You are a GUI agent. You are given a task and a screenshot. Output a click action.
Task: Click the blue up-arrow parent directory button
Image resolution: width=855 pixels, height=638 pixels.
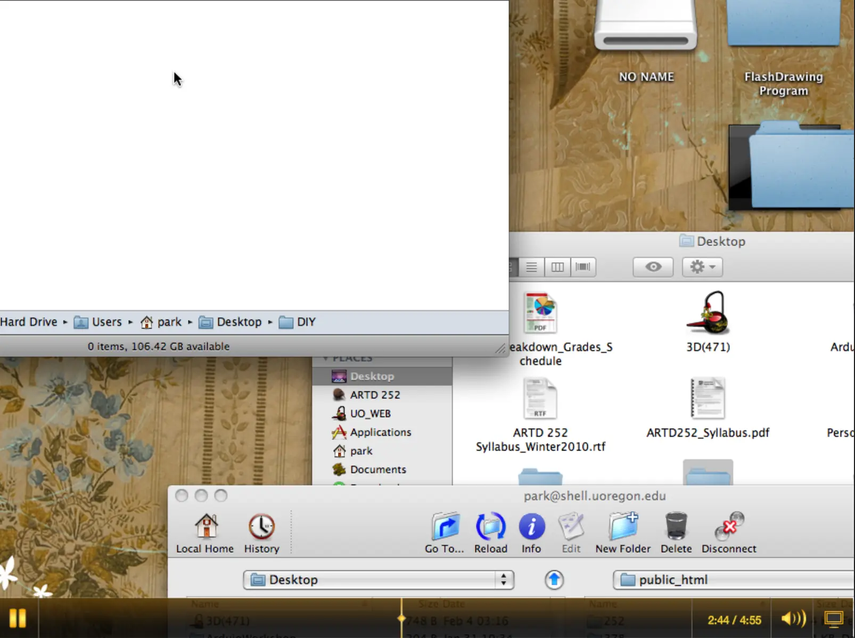point(554,579)
